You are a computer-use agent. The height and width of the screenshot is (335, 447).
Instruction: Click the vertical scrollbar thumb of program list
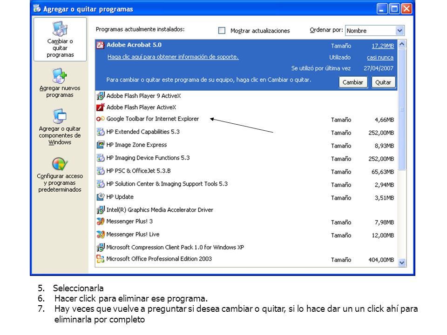tap(402, 109)
